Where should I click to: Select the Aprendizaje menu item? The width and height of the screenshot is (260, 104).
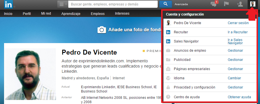coord(71,14)
